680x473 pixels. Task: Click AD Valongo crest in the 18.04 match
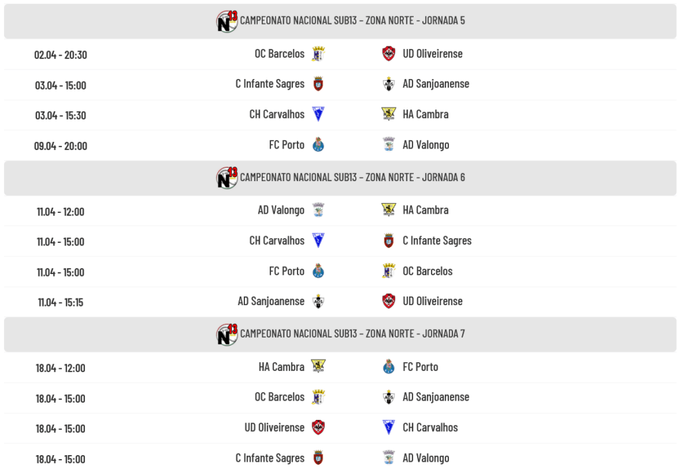[388, 458]
